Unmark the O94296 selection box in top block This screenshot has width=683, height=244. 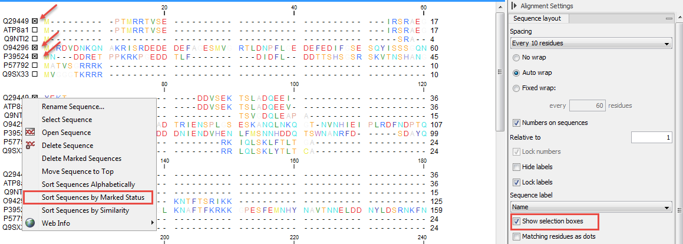point(35,48)
